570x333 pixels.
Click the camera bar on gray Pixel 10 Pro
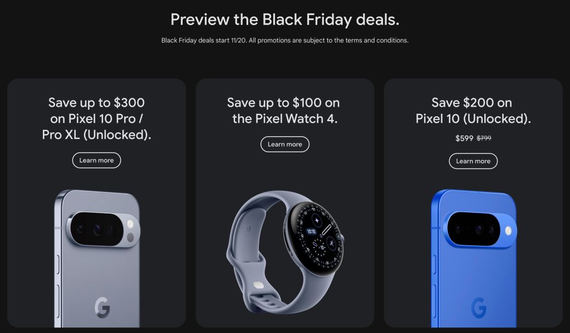(x=103, y=229)
